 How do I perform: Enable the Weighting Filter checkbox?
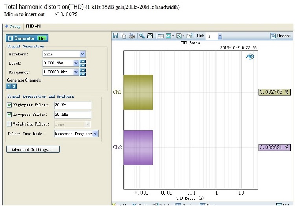pos(10,124)
